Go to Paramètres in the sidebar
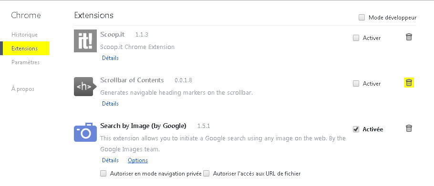Viewport: 434px width, 186px height. click(25, 62)
